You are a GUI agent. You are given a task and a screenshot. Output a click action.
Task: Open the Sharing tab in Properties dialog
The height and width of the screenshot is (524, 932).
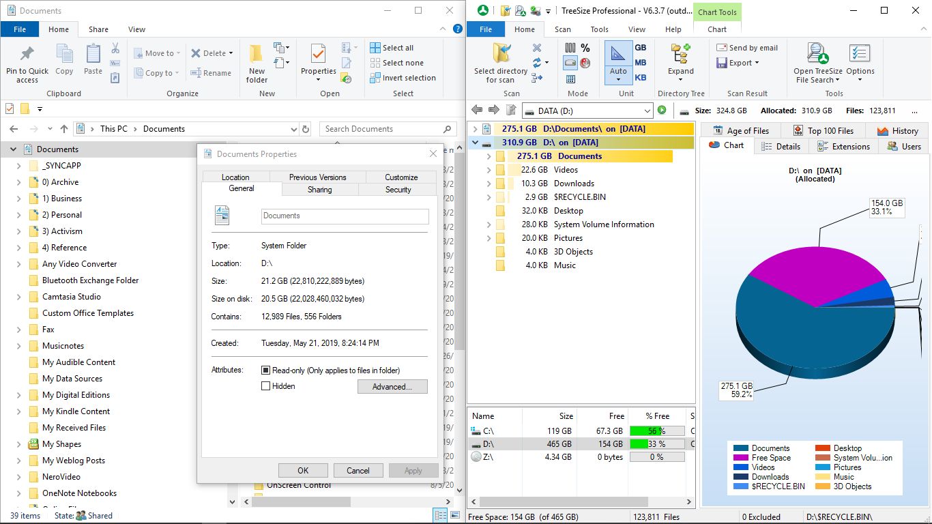(x=319, y=190)
